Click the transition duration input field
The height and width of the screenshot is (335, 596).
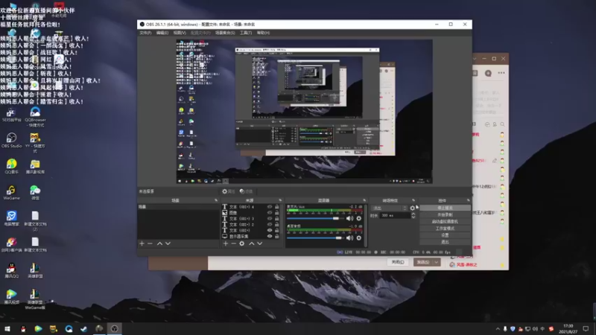[394, 215]
